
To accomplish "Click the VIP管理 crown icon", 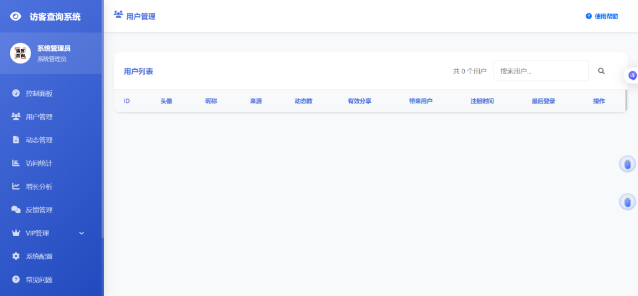I will (x=16, y=233).
